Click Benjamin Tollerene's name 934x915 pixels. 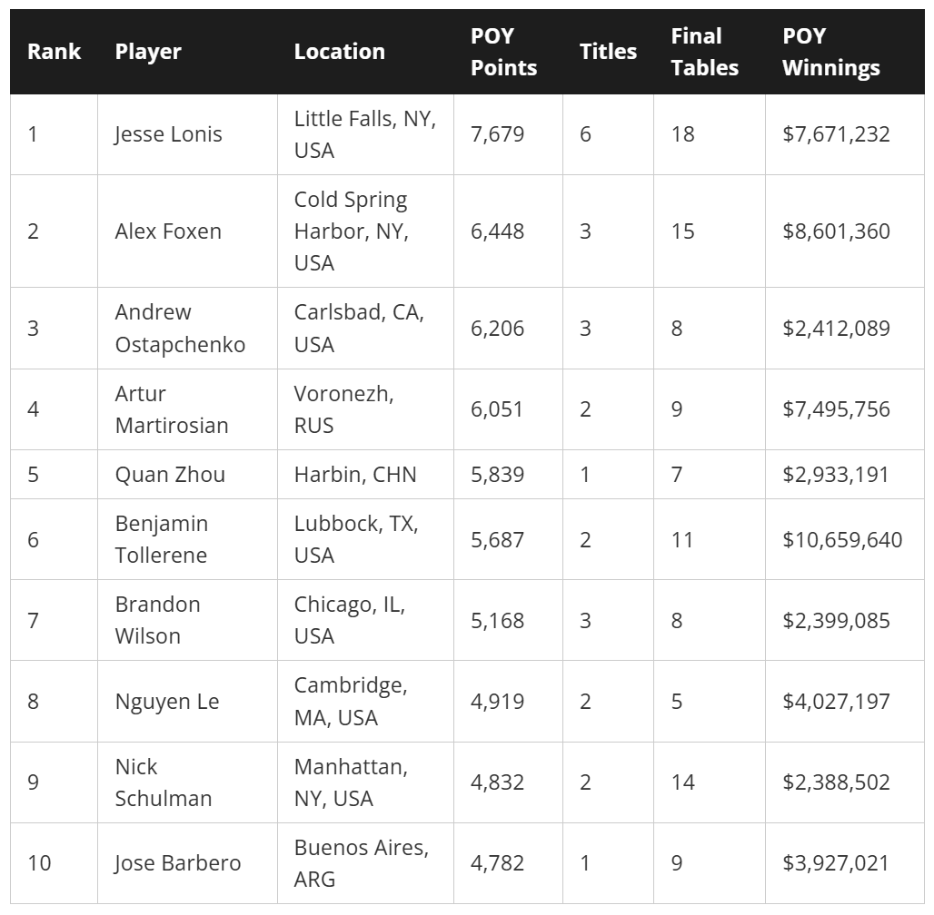[x=162, y=539]
